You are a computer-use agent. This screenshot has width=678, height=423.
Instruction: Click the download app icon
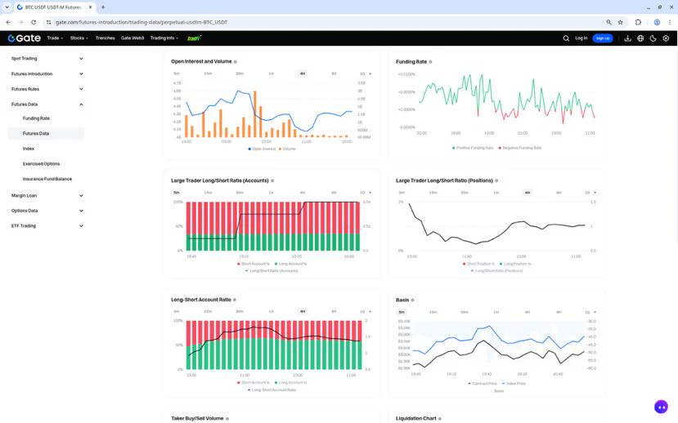[627, 38]
